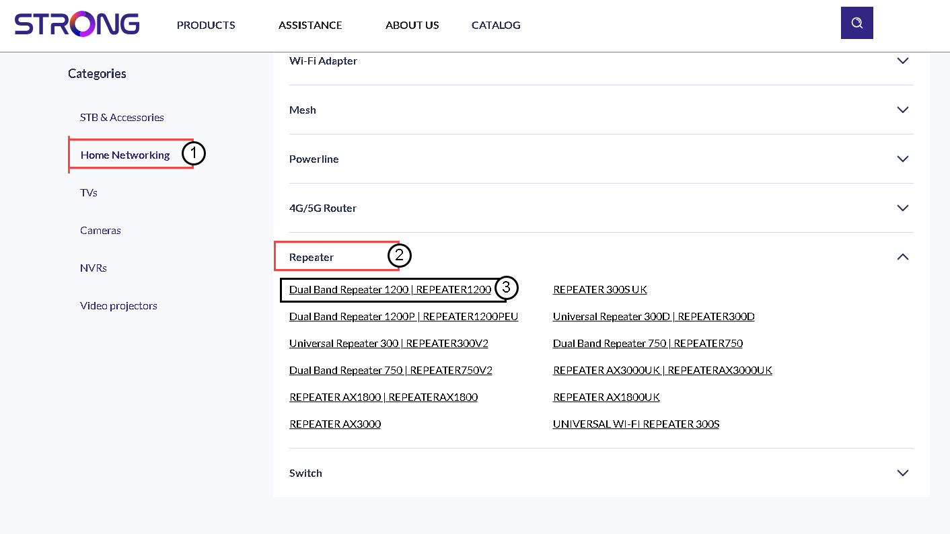
Task: Open REPEATER AX3000UK | REPEATERAX3000UK link
Action: tap(663, 370)
